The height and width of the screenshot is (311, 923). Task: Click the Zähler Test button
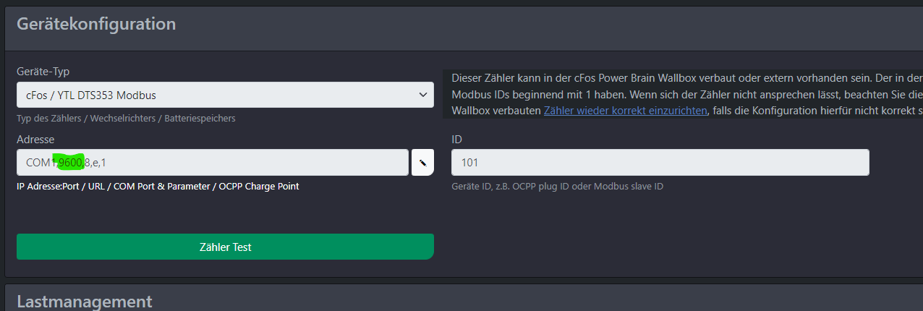pyautogui.click(x=225, y=247)
